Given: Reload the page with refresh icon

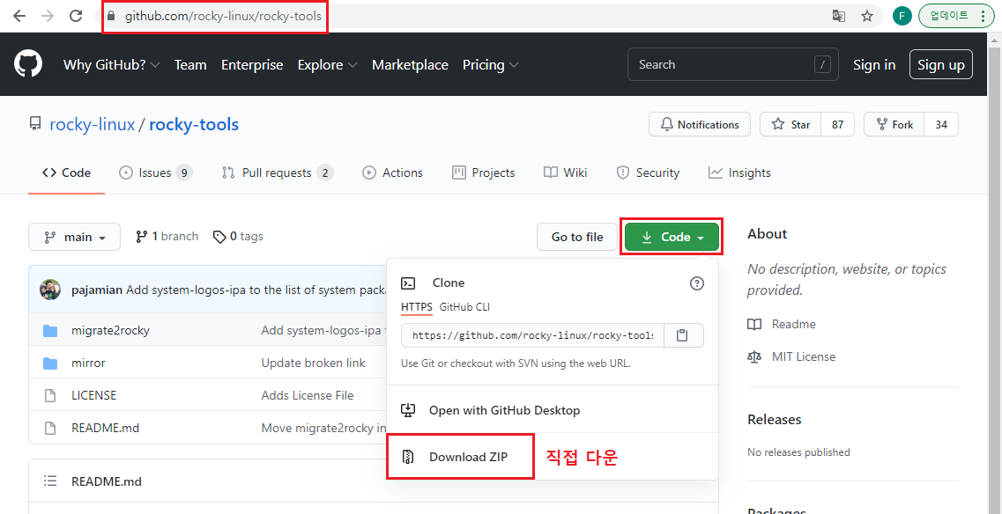Looking at the screenshot, I should 76,16.
